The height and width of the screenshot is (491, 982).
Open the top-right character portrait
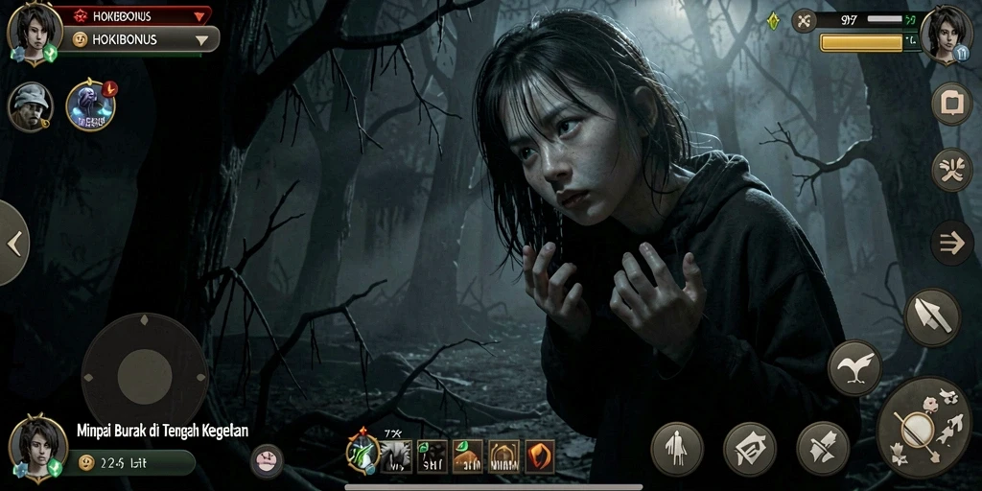coord(947,34)
